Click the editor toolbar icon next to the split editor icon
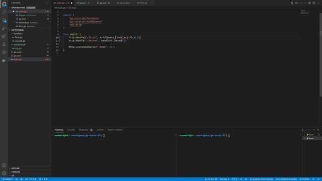 [309, 3]
